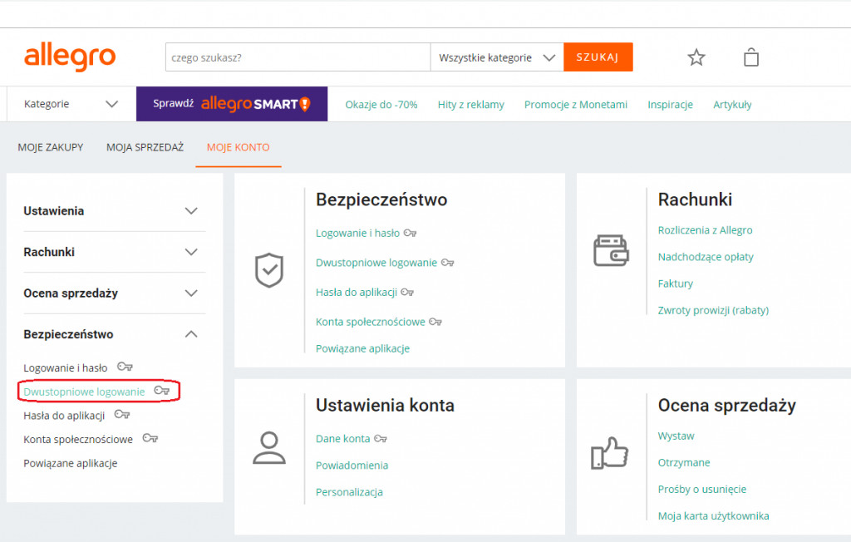Click key icon next to sidebar Hasła do aplikacji
Viewport: 851px width, 542px height.
(122, 415)
